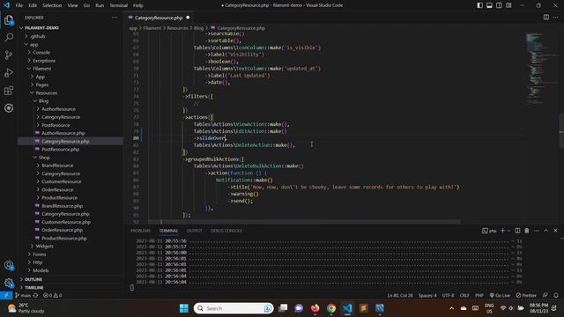Image resolution: width=564 pixels, height=317 pixels.
Task: Open Explorer Views and More Actions
Action: (x=115, y=18)
